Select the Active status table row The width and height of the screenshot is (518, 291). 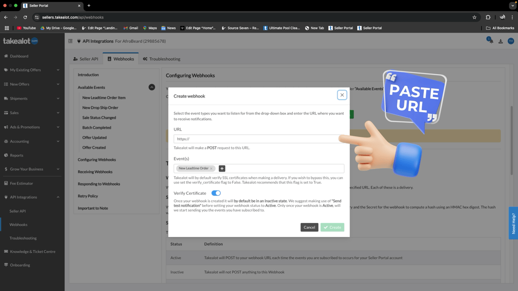(333, 258)
